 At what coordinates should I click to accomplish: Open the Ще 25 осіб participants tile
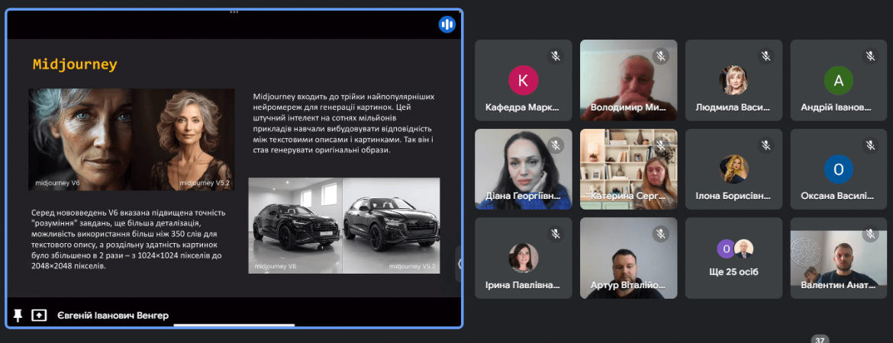point(733,258)
